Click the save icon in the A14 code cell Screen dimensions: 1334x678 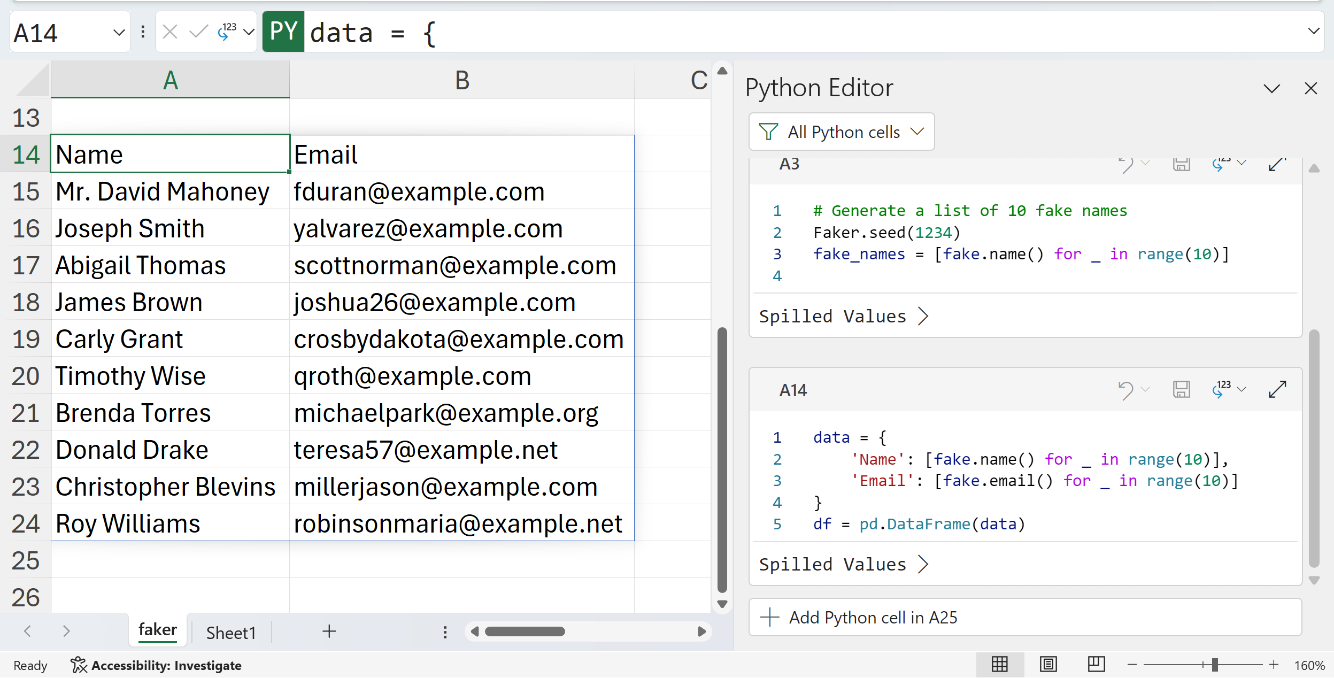[1181, 389]
